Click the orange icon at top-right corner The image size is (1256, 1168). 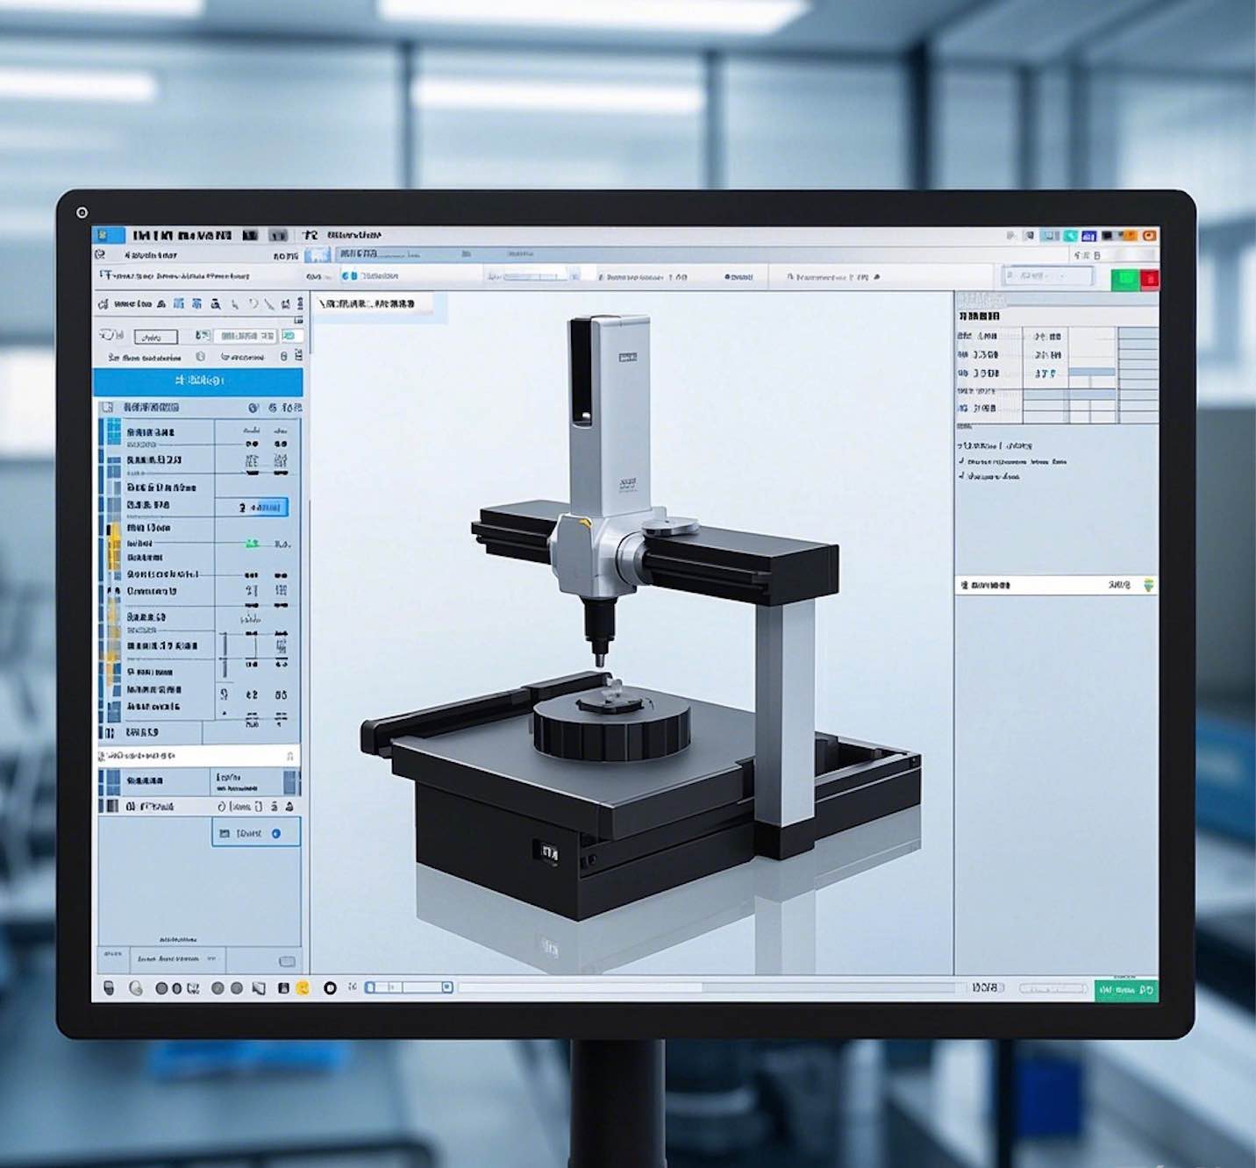point(1149,235)
